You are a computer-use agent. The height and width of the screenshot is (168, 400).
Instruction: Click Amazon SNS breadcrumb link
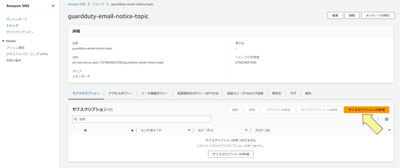click(77, 4)
